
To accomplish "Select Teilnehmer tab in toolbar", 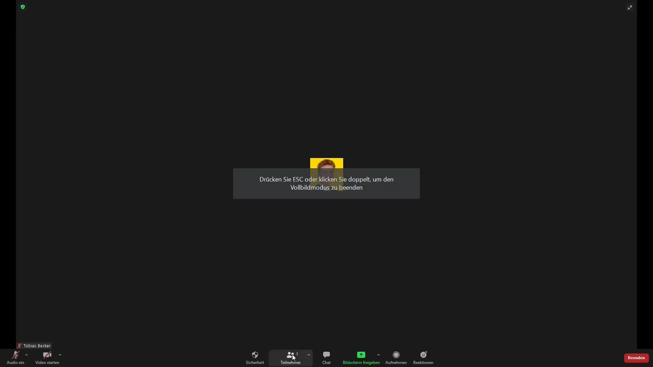I will click(291, 357).
